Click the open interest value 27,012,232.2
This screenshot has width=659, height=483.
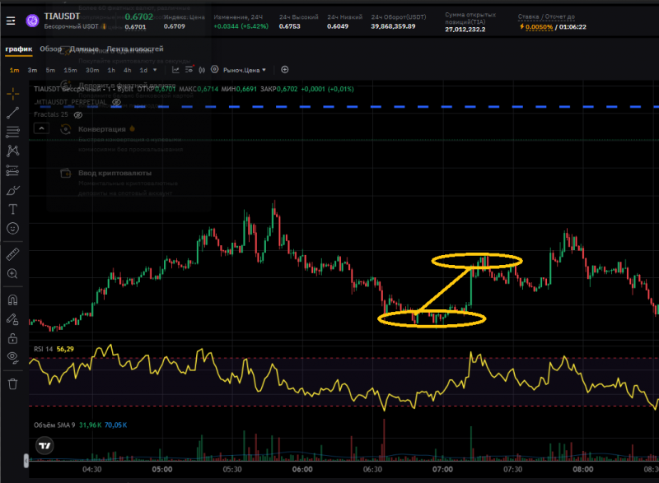click(465, 30)
